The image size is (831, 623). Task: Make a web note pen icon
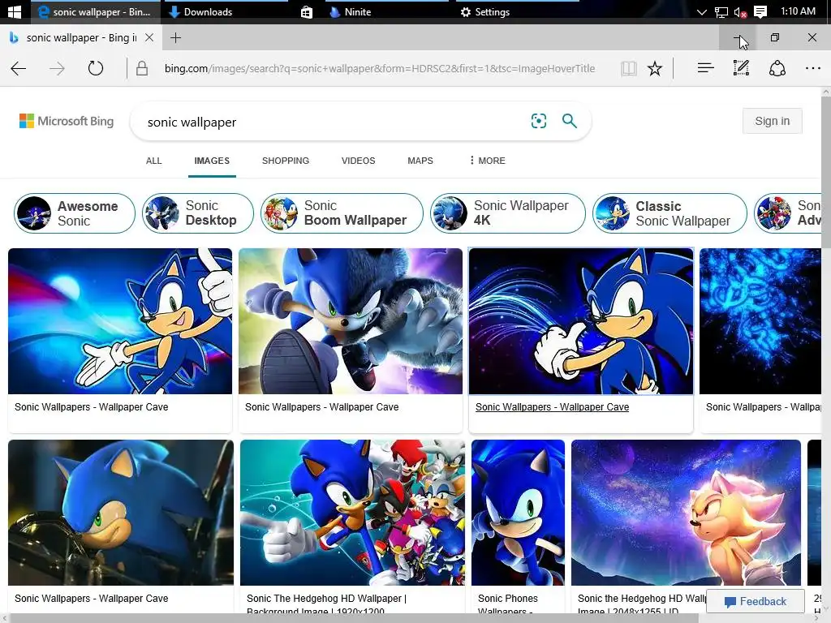coord(741,68)
